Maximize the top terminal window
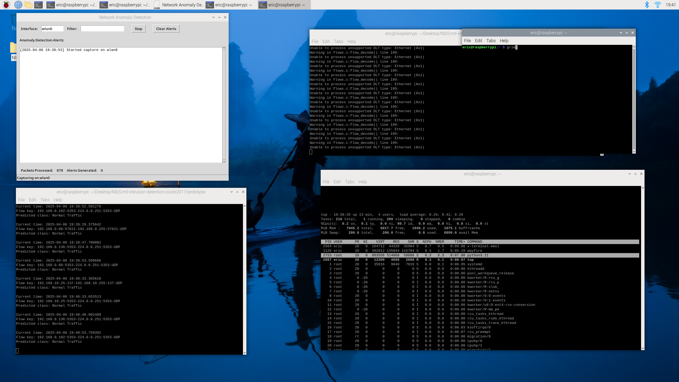 click(x=635, y=174)
